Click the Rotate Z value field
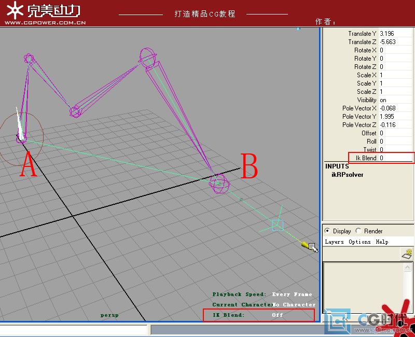The height and width of the screenshot is (337, 415). 396,67
